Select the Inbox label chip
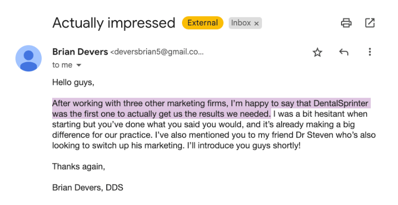The width and height of the screenshot is (398, 205). click(x=241, y=23)
